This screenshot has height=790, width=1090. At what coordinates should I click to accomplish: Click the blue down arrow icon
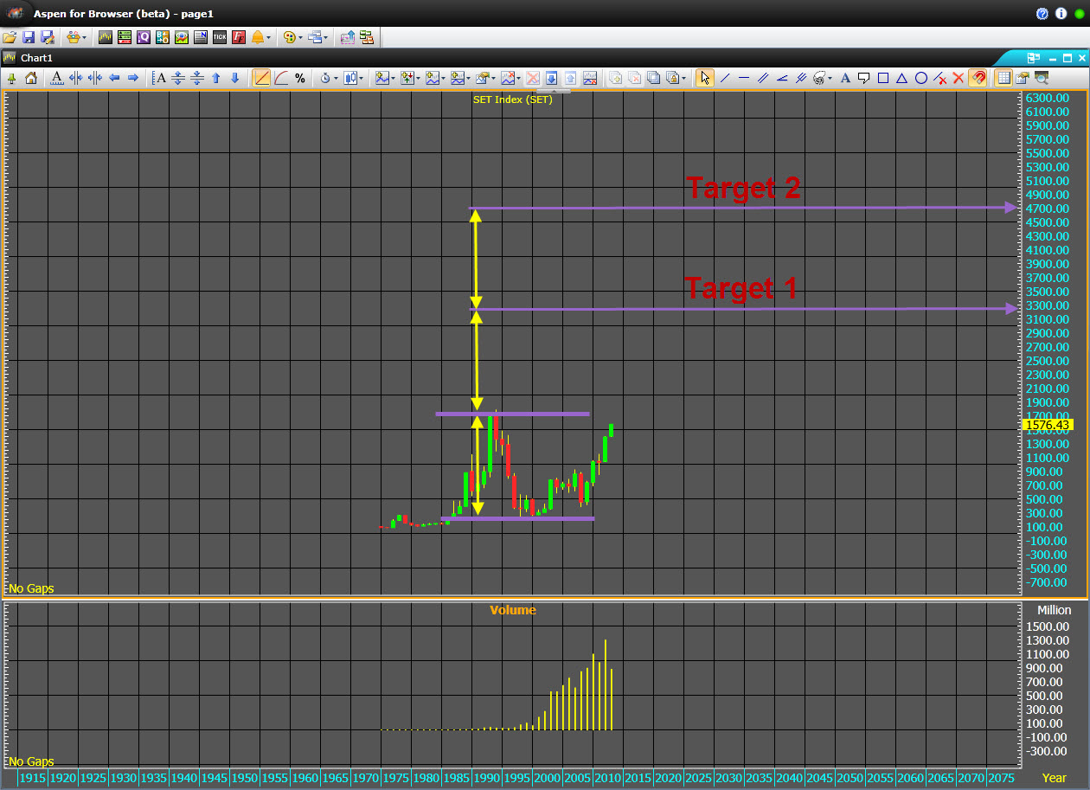[234, 78]
